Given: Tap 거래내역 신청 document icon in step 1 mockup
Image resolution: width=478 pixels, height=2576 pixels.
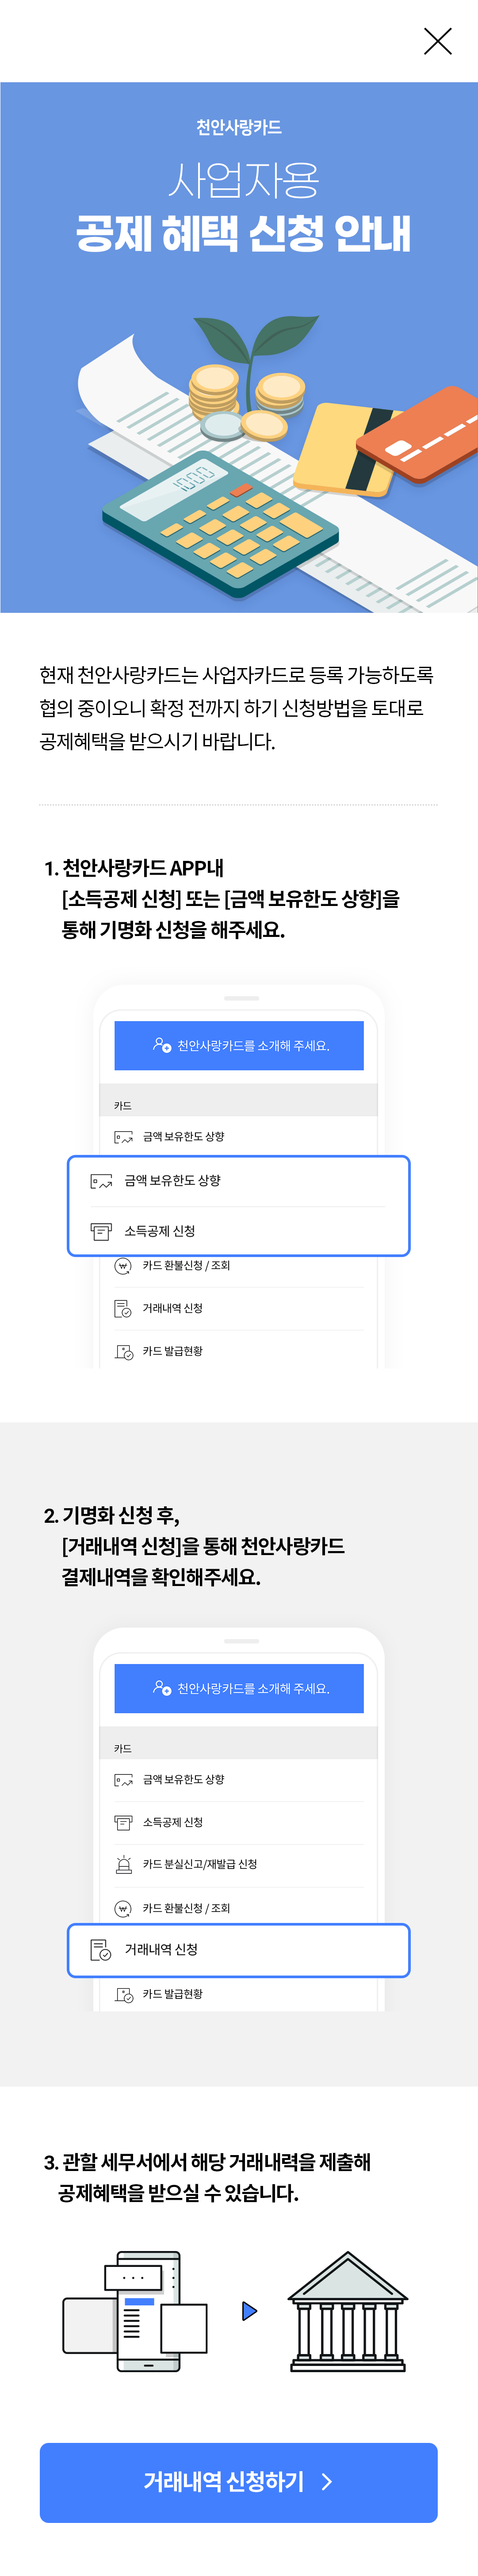Looking at the screenshot, I should point(123,1308).
